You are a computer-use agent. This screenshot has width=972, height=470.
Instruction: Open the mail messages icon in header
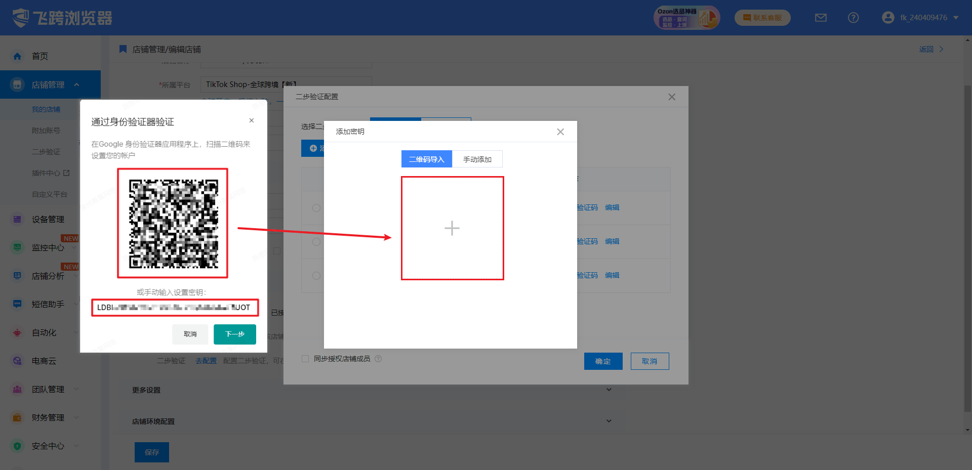[x=821, y=18]
